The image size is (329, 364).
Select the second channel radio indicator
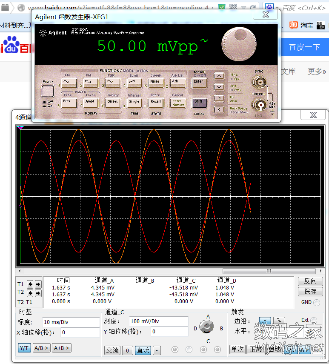(x=189, y=350)
